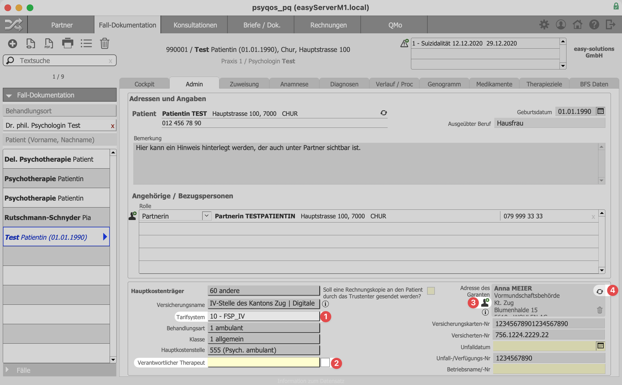The height and width of the screenshot is (385, 622).
Task: Open the Versicherungsname selection field
Action: click(264, 303)
